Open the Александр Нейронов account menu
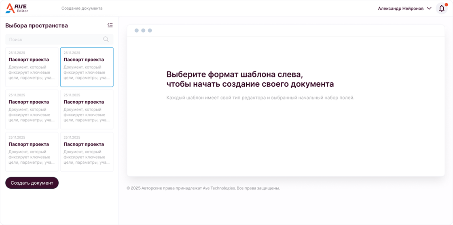The height and width of the screenshot is (225, 453). click(x=400, y=8)
